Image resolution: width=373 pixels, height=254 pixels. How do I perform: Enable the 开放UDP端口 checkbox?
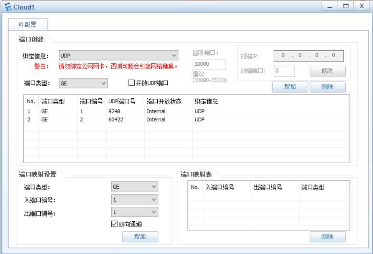click(131, 83)
